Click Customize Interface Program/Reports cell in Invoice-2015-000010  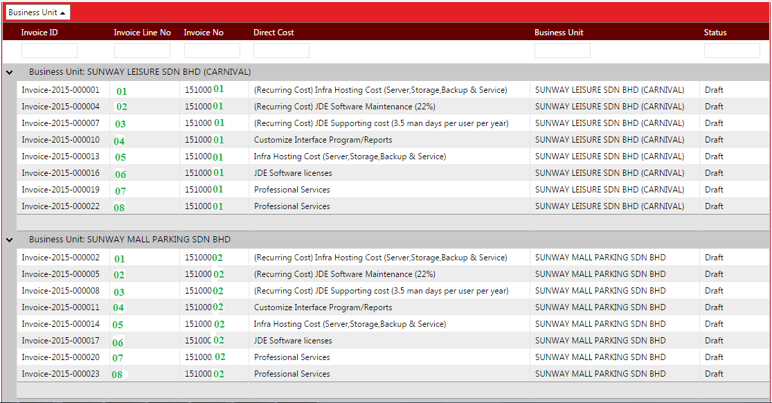pos(323,140)
